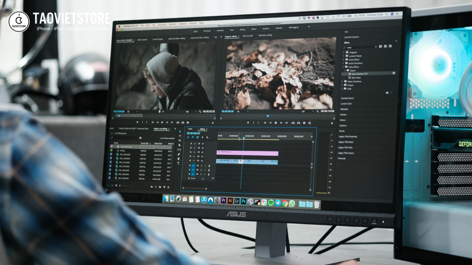Collapse the Video Effects folder in Effects panel
The height and width of the screenshot is (265, 472).
[343, 67]
